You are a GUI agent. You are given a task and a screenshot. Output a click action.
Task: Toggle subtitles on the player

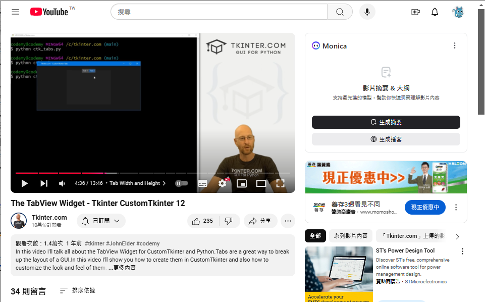coord(202,183)
